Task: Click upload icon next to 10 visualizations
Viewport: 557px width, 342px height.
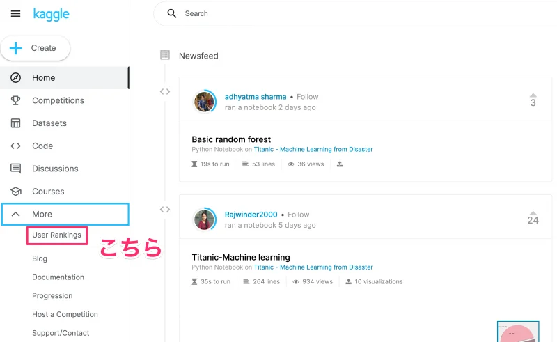Action: point(349,281)
